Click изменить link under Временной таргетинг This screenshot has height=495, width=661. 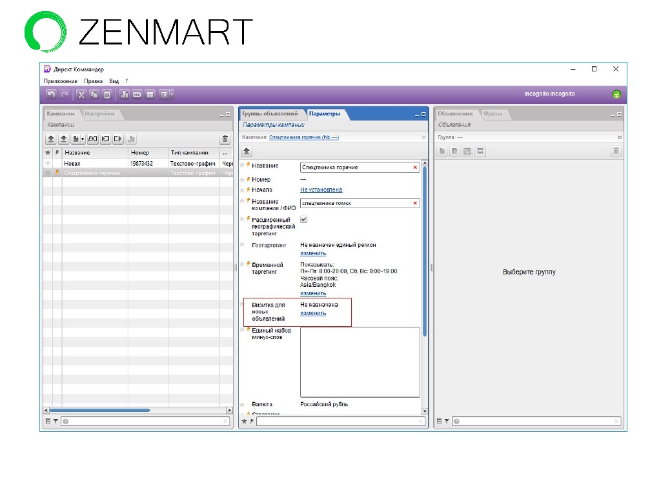(313, 293)
